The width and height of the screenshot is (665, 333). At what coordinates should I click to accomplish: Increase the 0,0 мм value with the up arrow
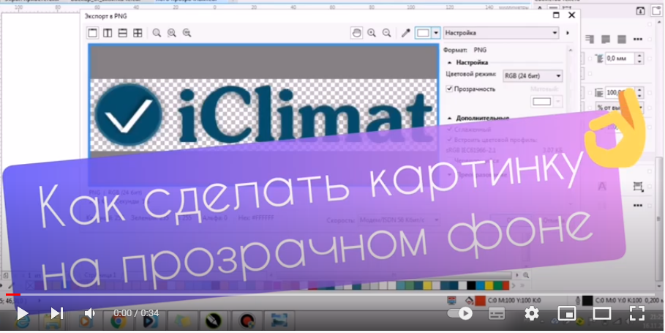pos(639,56)
